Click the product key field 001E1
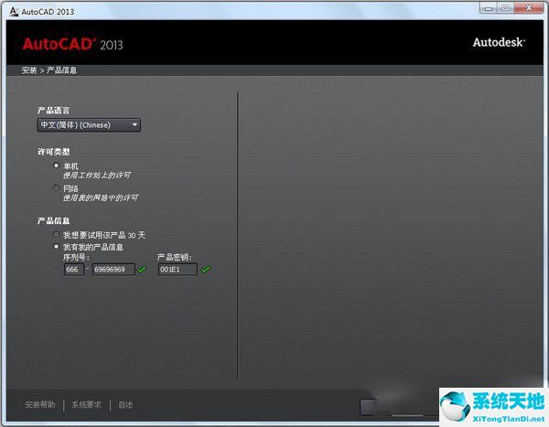This screenshot has height=427, width=549. [178, 270]
